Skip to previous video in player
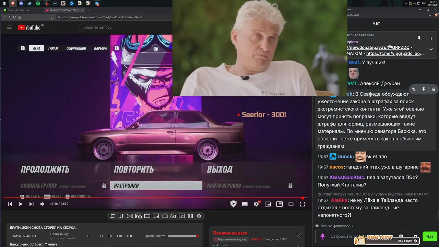439x247 pixels. (10, 204)
